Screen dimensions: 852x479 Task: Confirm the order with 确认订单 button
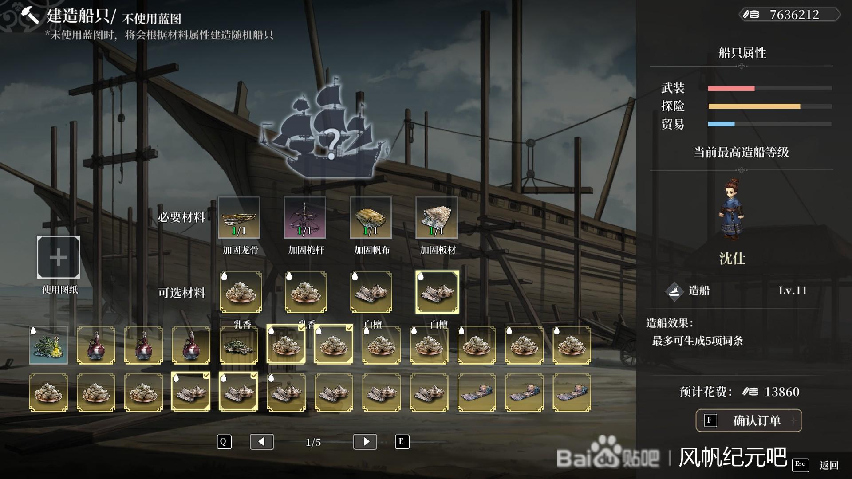tap(749, 420)
